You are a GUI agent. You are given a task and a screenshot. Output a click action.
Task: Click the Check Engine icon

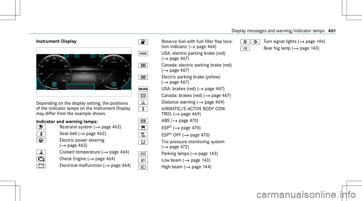pyautogui.click(x=41, y=159)
